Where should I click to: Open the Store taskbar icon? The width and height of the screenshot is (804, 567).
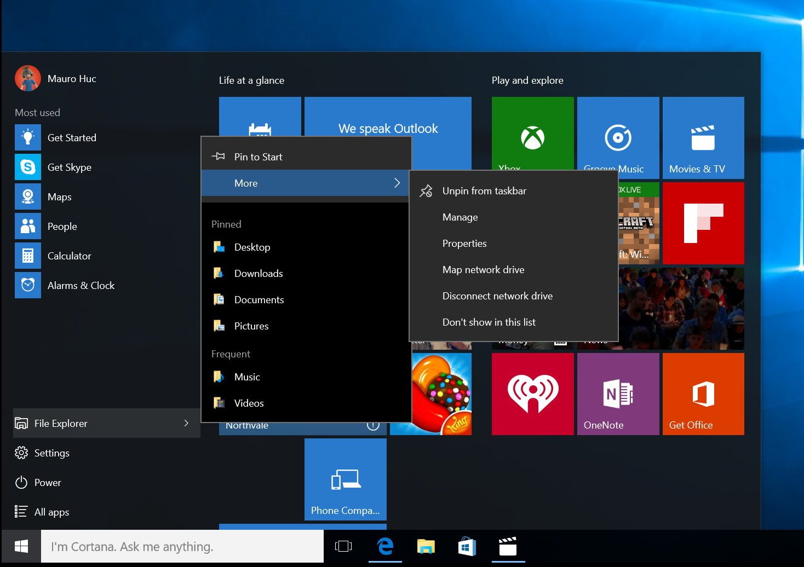pyautogui.click(x=467, y=546)
